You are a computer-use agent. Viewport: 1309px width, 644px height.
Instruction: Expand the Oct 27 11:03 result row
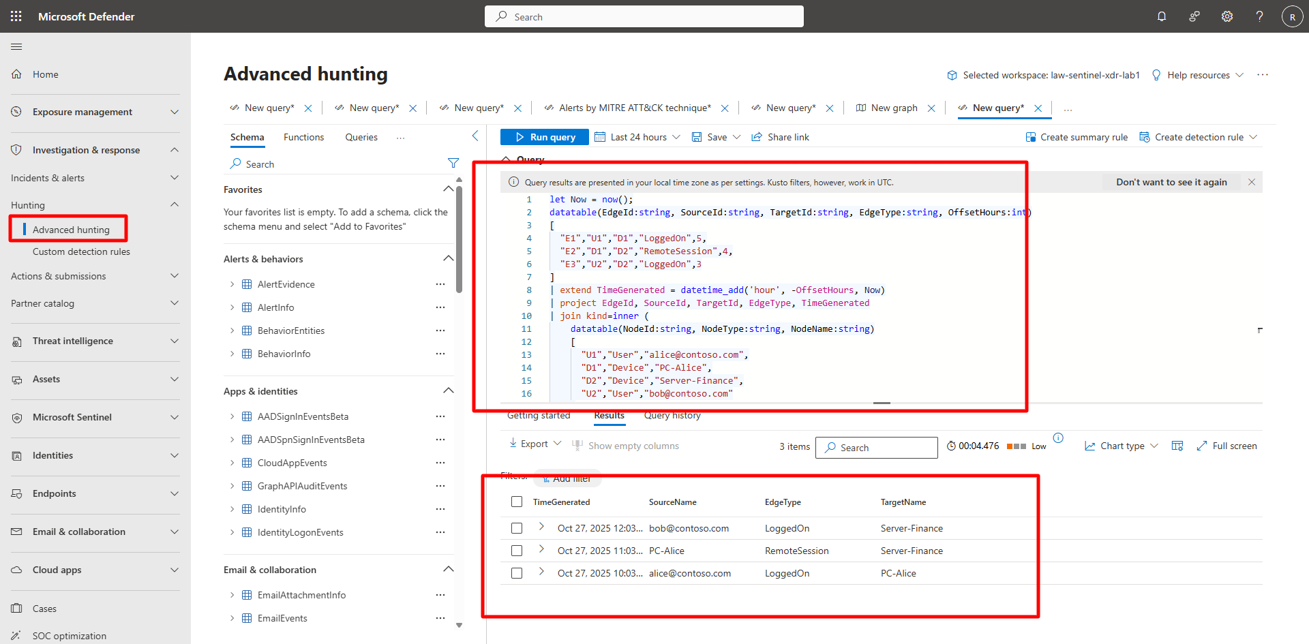click(x=541, y=549)
